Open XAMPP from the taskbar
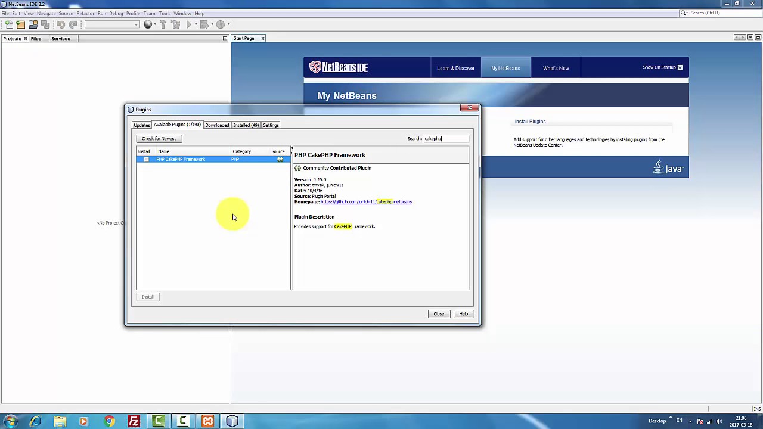The height and width of the screenshot is (429, 763). click(207, 421)
